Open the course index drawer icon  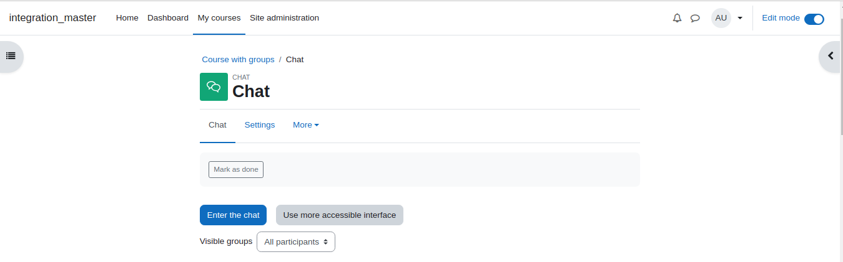(11, 55)
